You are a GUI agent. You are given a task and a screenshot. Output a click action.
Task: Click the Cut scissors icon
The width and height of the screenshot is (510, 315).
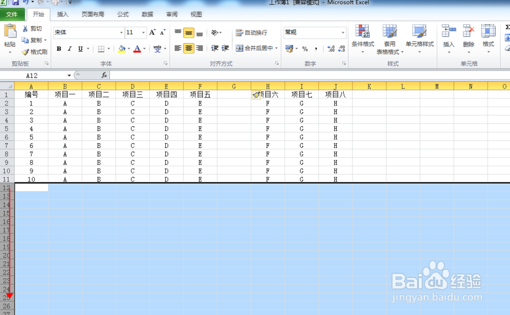click(25, 29)
